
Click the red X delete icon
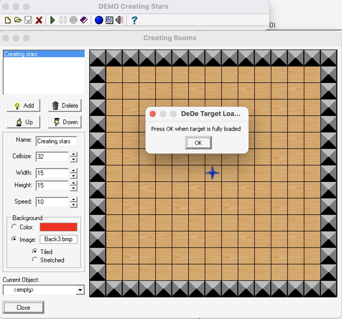pyautogui.click(x=39, y=20)
